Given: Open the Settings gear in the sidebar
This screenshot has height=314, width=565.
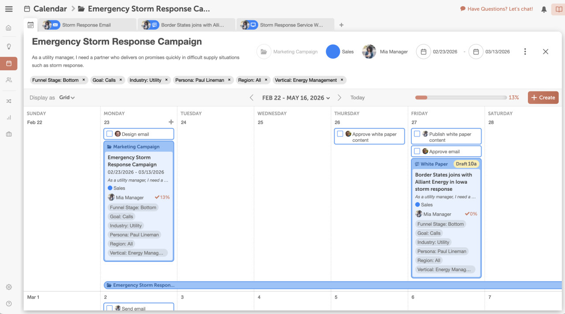Looking at the screenshot, I should click(8, 287).
